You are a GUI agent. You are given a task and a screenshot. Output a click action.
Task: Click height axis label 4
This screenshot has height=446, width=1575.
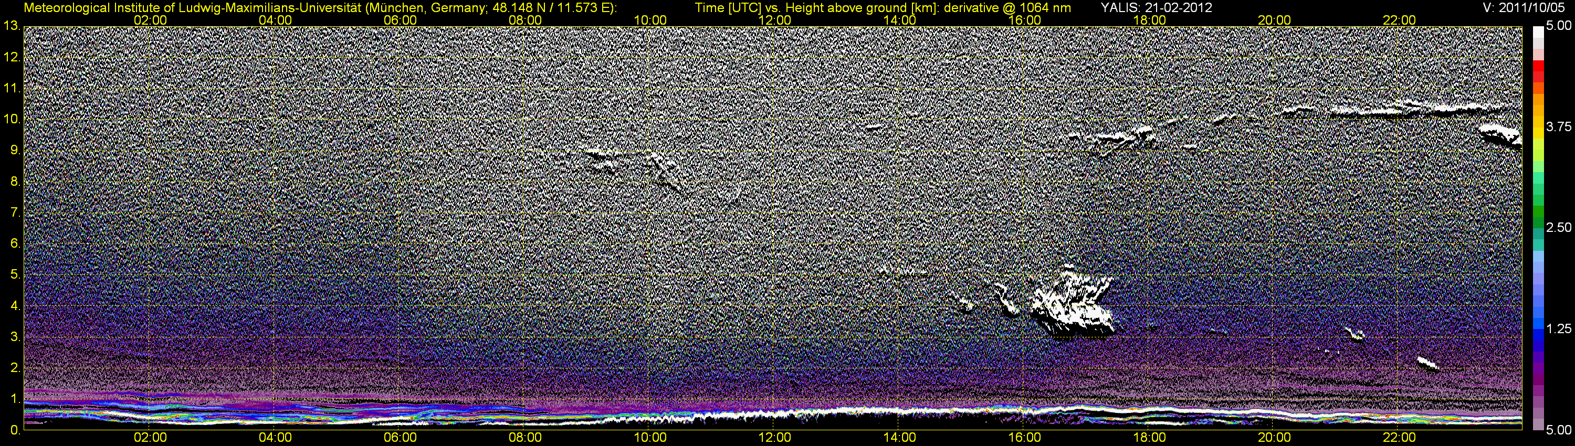15,306
